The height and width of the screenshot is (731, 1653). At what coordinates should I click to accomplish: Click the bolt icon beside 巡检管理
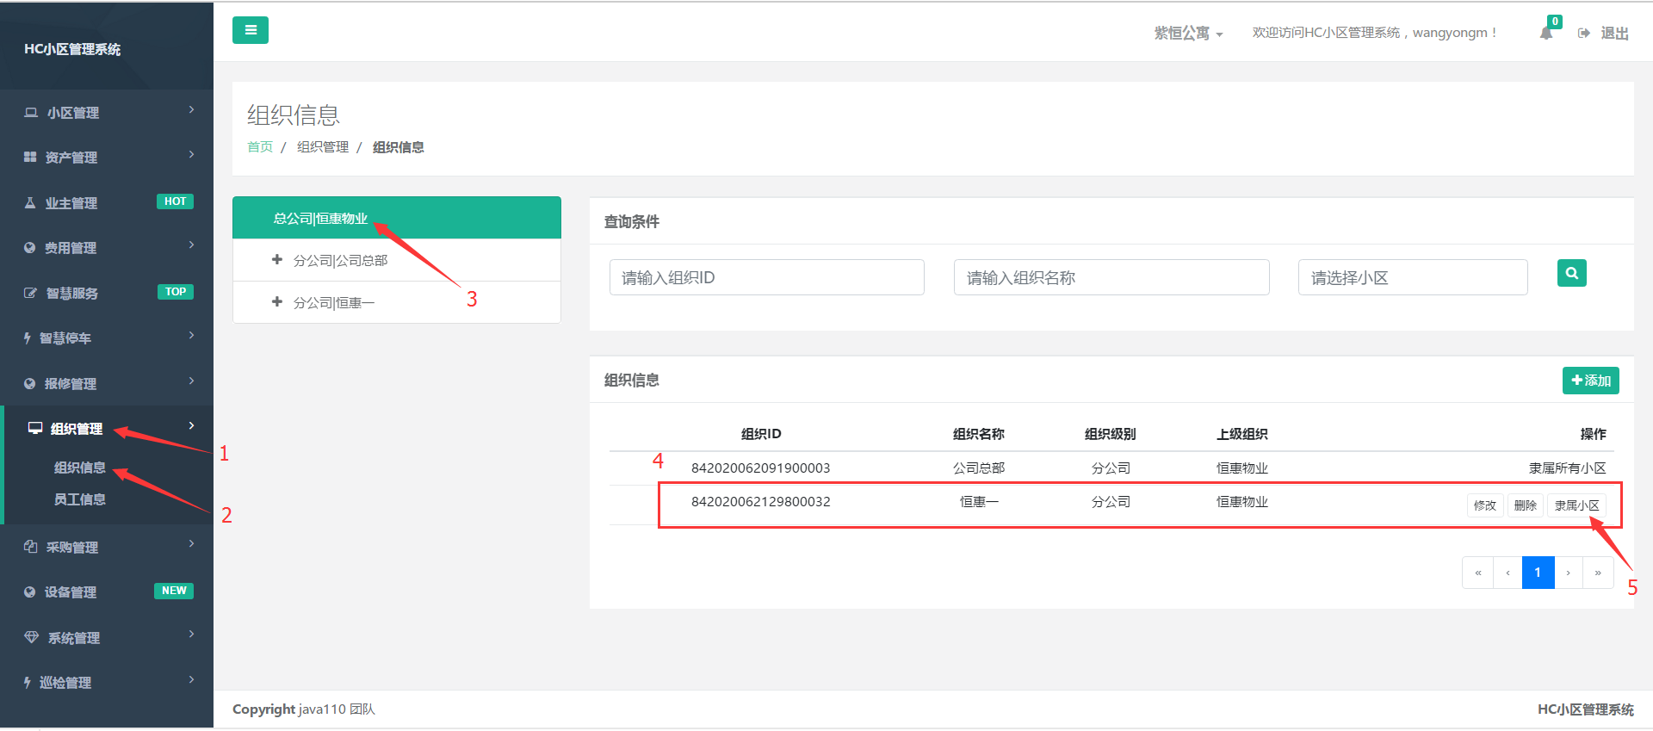tap(28, 683)
